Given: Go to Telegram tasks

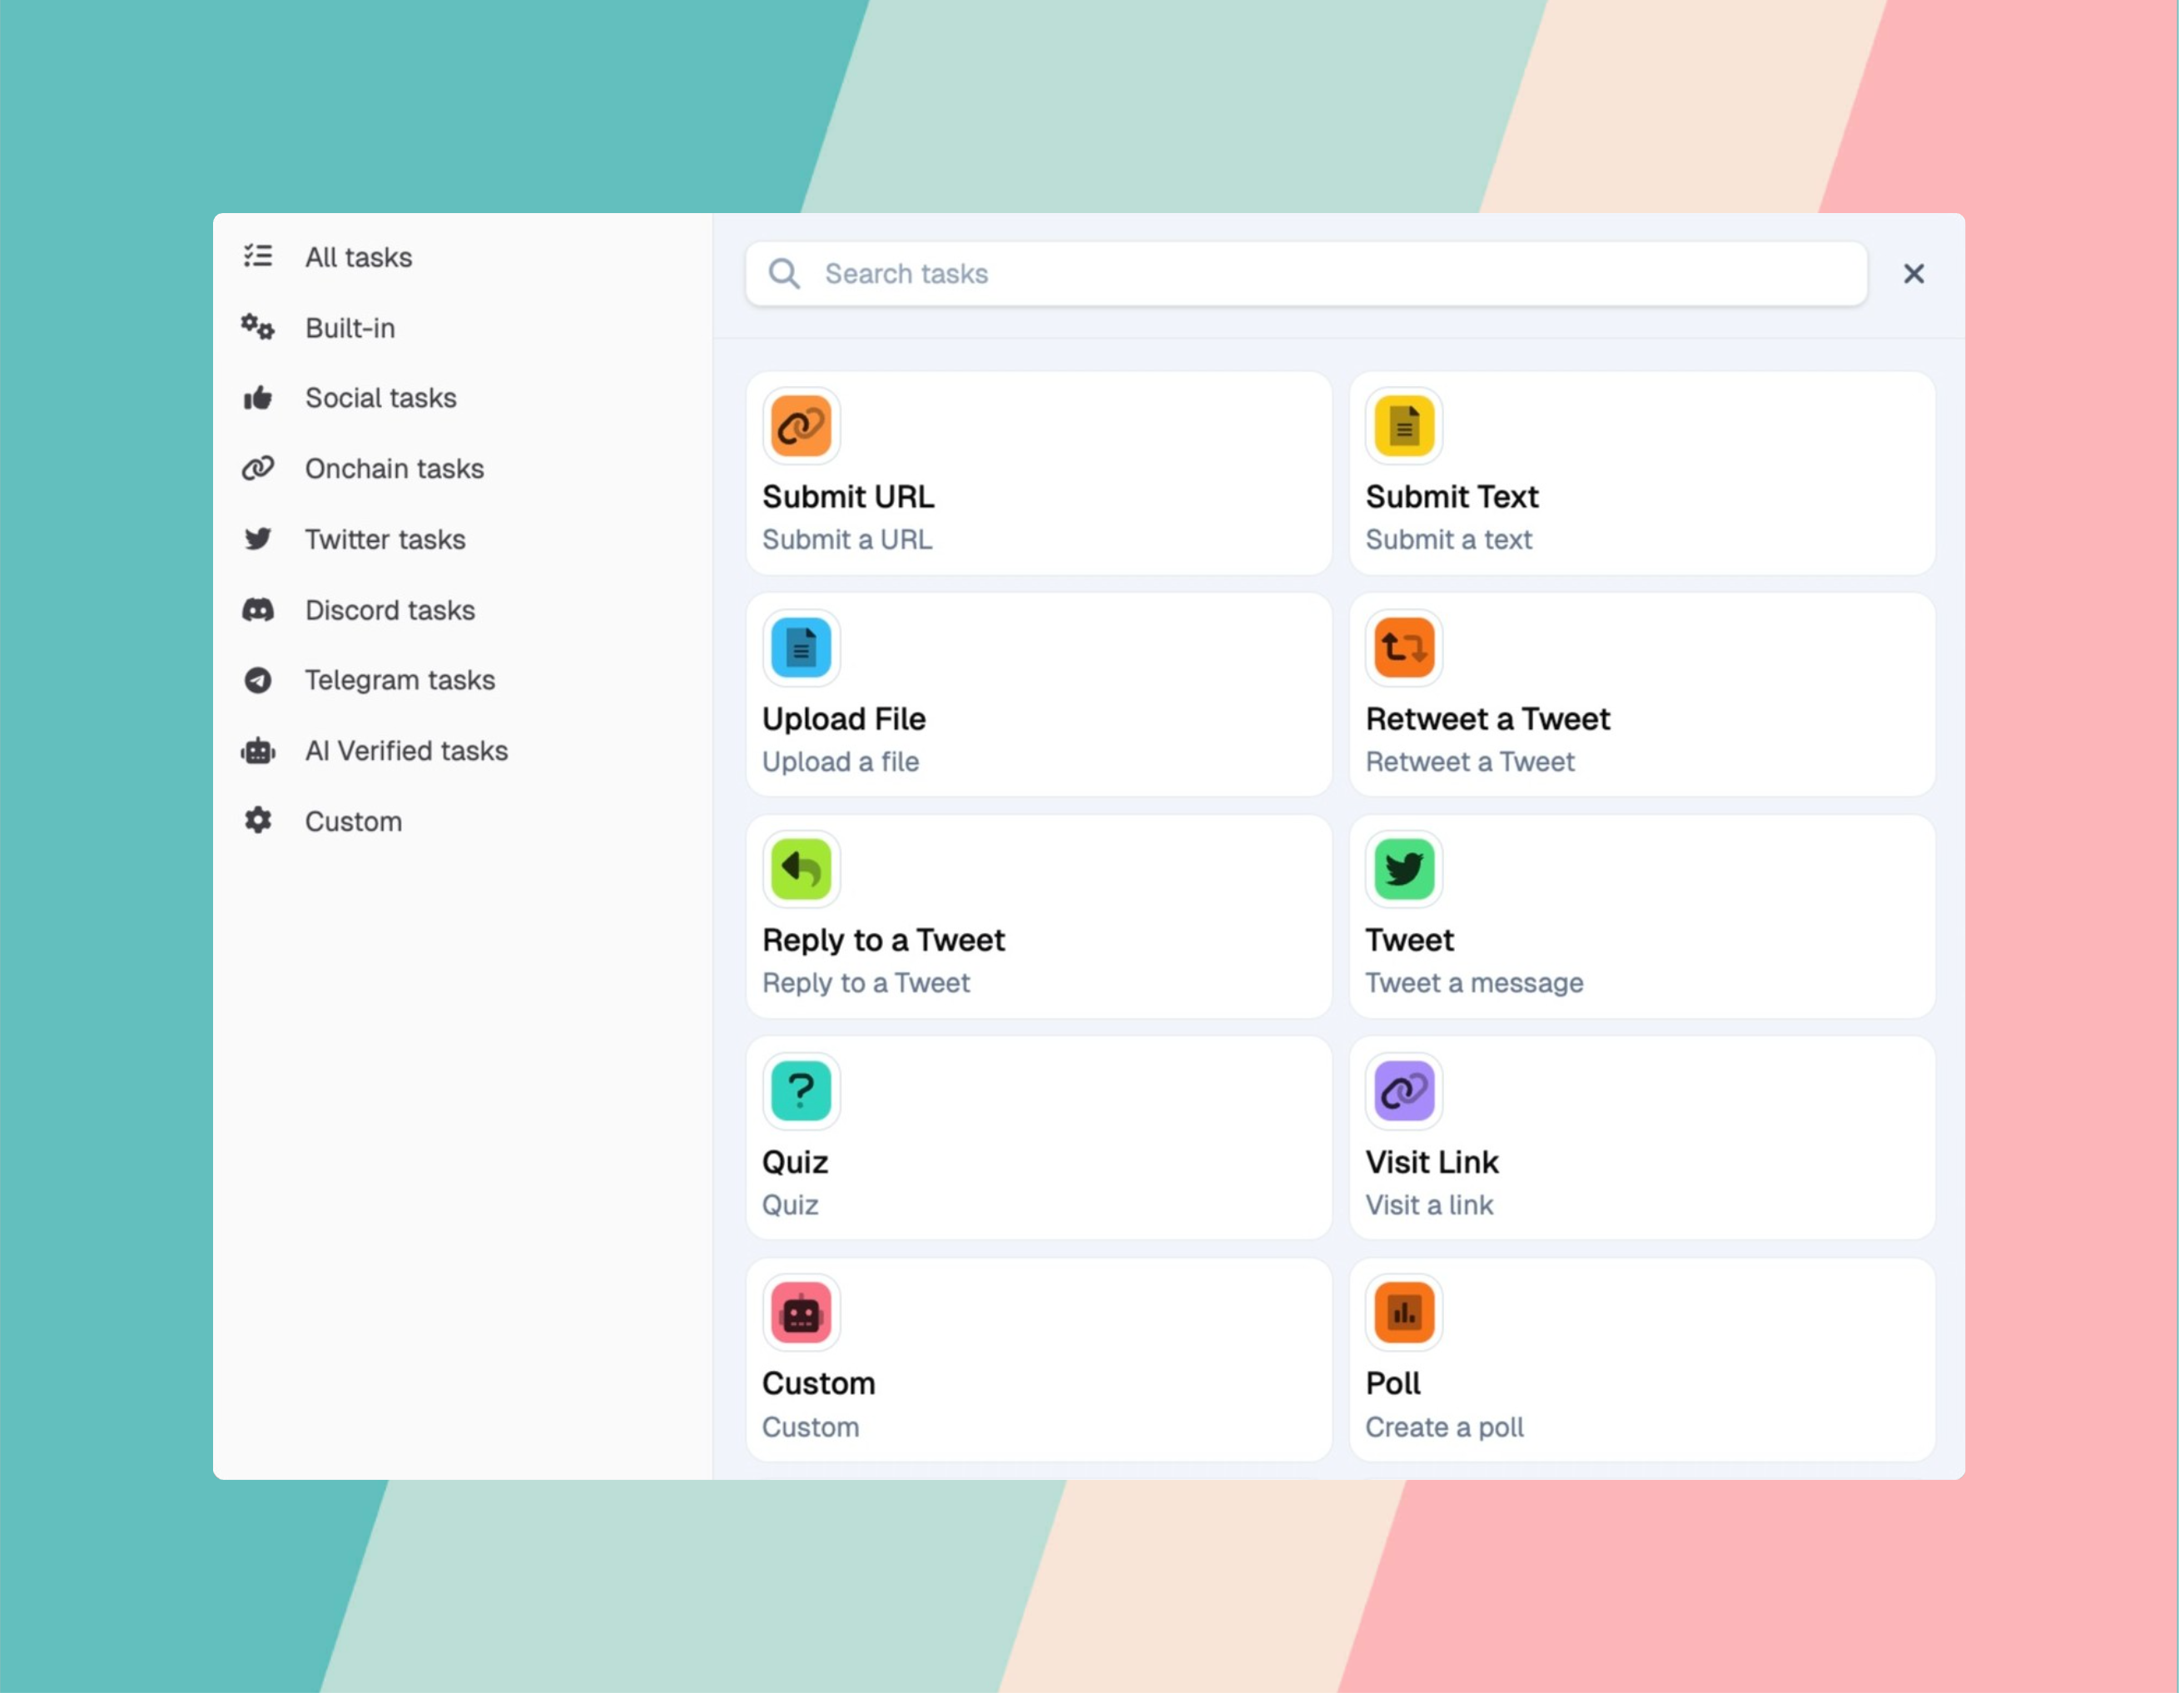Looking at the screenshot, I should click(399, 680).
